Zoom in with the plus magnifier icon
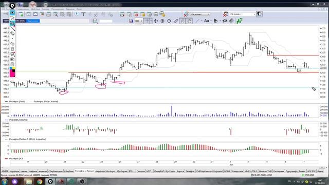Image resolution: width=329 pixels, height=185 pixels. (x=162, y=21)
